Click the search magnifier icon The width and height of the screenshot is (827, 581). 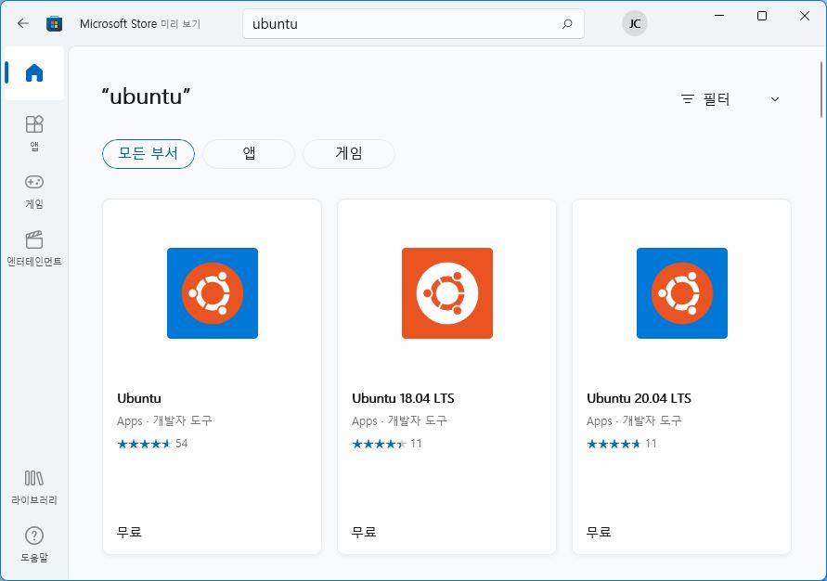567,24
